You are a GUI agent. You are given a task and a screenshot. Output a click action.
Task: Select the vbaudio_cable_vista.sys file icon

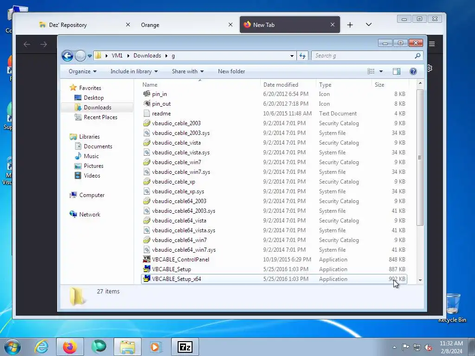(147, 152)
